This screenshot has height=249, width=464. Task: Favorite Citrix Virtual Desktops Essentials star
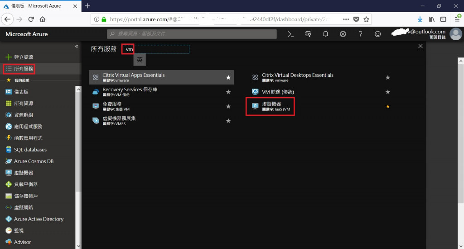point(388,78)
